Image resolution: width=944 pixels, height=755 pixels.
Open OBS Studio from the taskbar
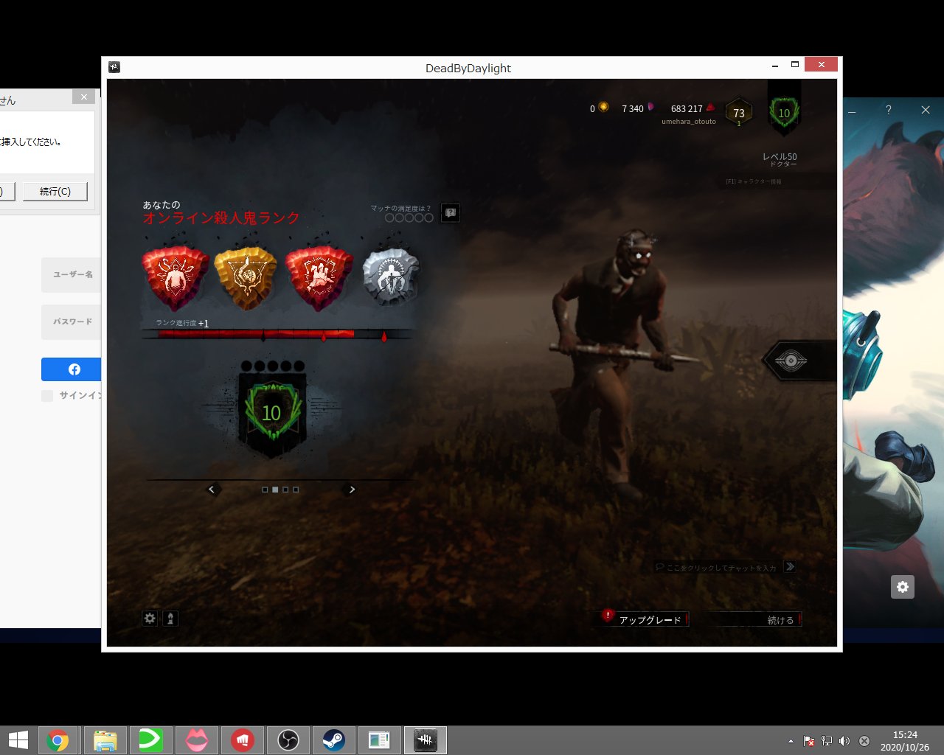(x=288, y=740)
